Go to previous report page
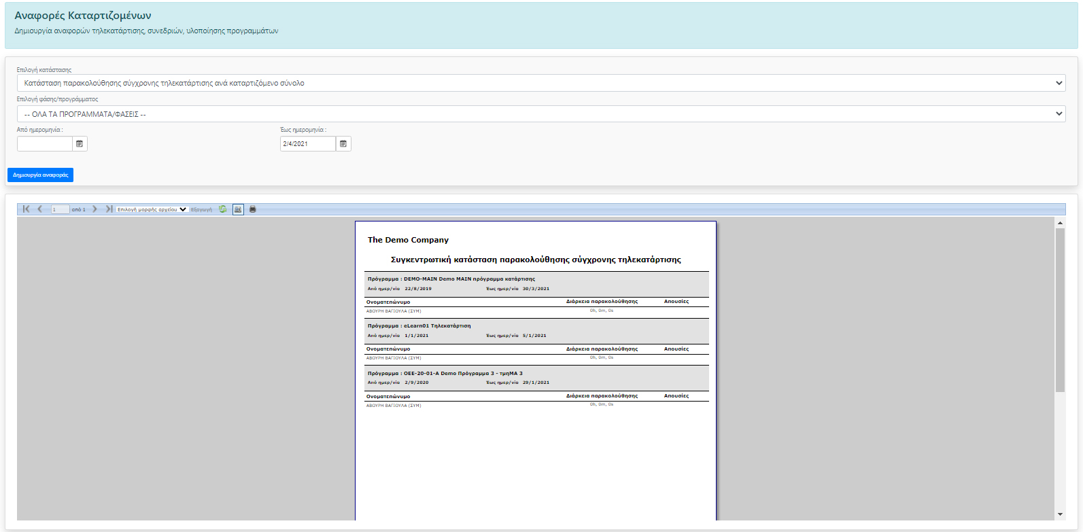 click(x=40, y=209)
